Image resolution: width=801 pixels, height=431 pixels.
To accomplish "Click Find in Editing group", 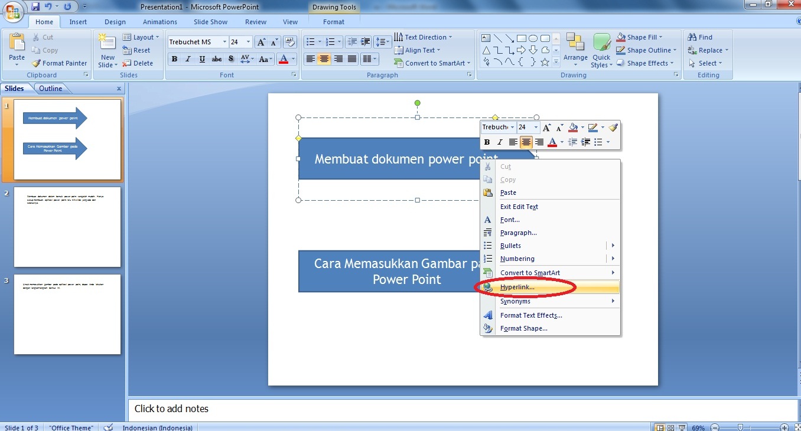I will [x=701, y=37].
